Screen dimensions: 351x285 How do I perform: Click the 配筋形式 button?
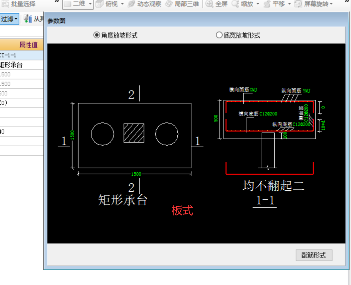(x=314, y=255)
